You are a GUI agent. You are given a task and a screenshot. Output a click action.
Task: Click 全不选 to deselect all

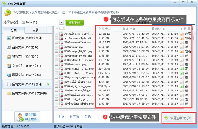click(74, 117)
